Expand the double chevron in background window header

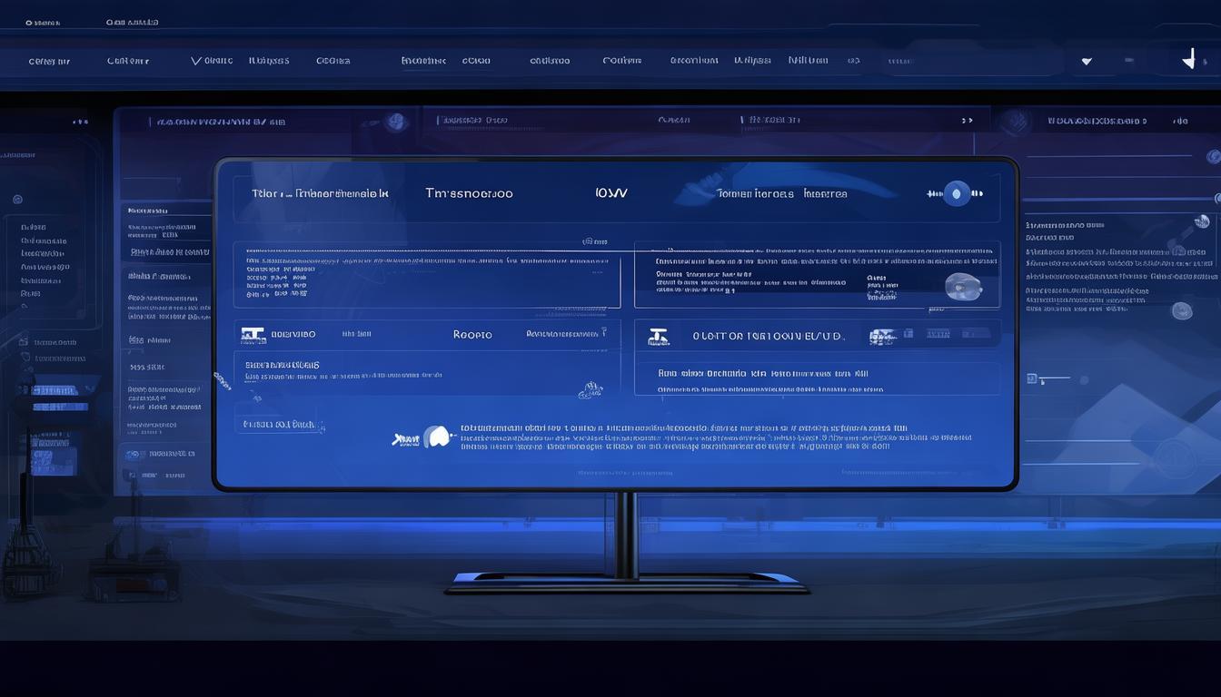tap(968, 120)
